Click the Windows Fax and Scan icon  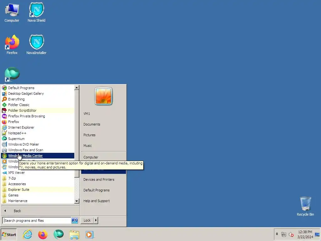(x=4, y=150)
